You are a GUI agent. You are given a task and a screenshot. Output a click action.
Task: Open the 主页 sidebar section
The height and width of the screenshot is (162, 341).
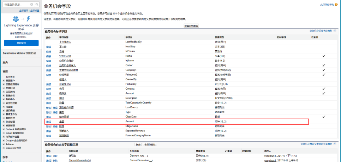coord(5,62)
